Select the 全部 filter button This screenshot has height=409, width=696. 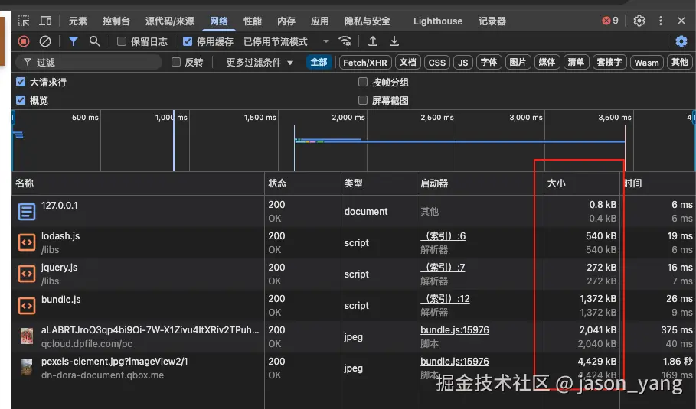point(319,63)
